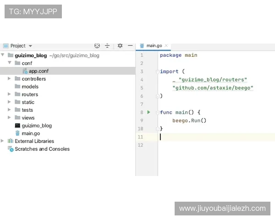
Task: Toggle fold at import closing parenthesis
Action: click(x=157, y=96)
